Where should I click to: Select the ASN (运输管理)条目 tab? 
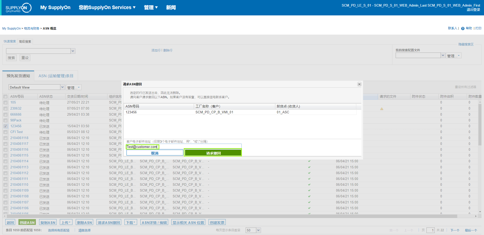tap(56, 76)
